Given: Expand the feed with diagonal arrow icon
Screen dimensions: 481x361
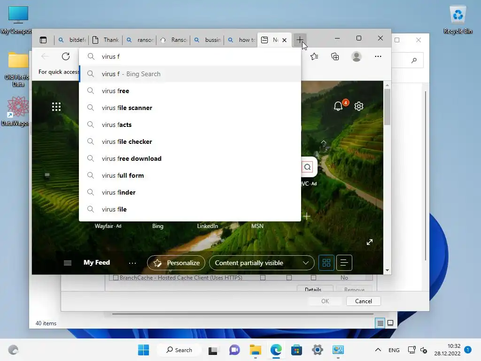Looking at the screenshot, I should (369, 242).
